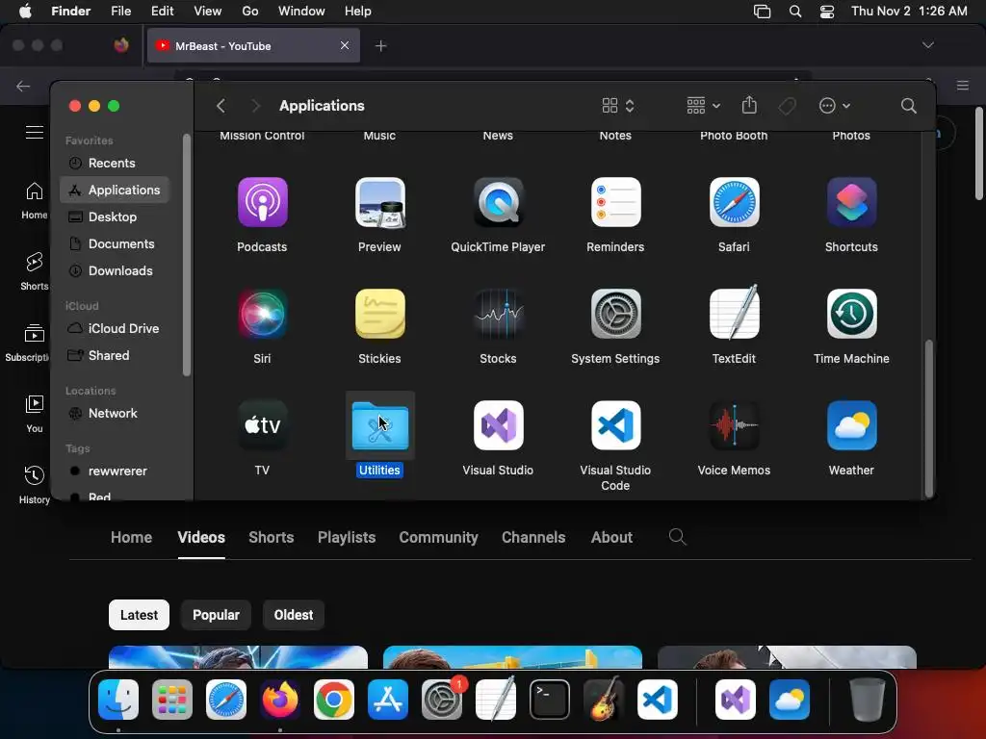Open Firefox from the Dock
The image size is (986, 739).
point(280,700)
